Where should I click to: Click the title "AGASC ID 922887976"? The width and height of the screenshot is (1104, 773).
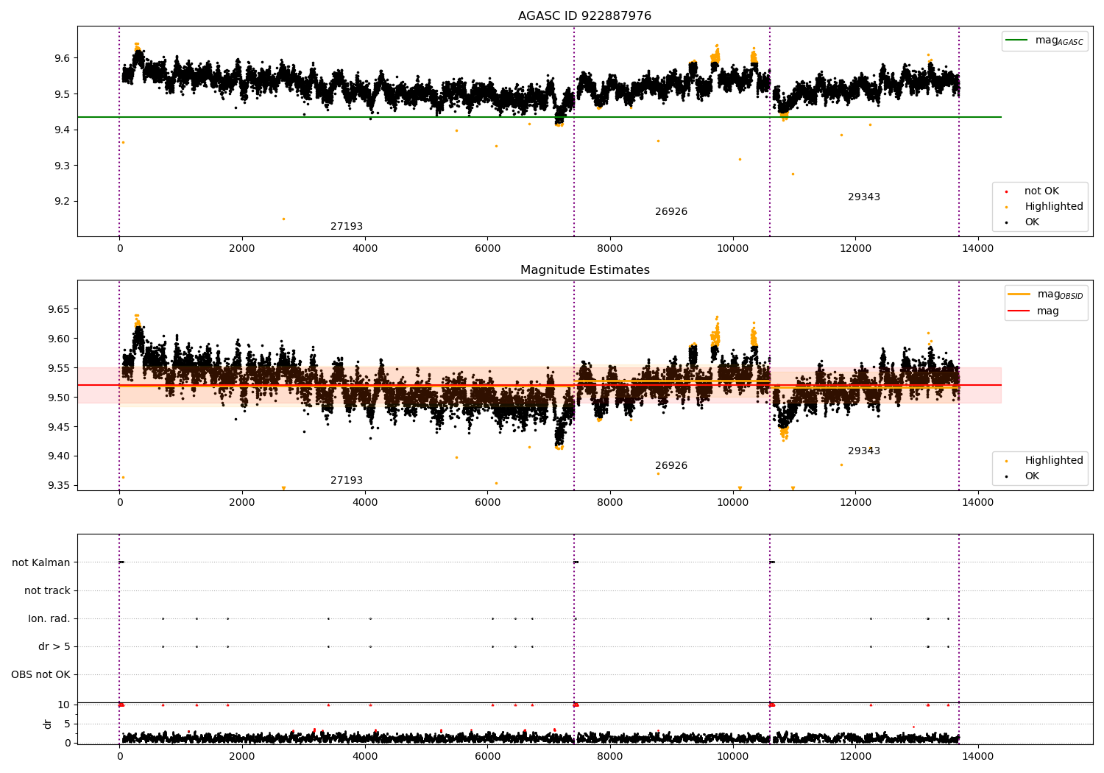[584, 16]
